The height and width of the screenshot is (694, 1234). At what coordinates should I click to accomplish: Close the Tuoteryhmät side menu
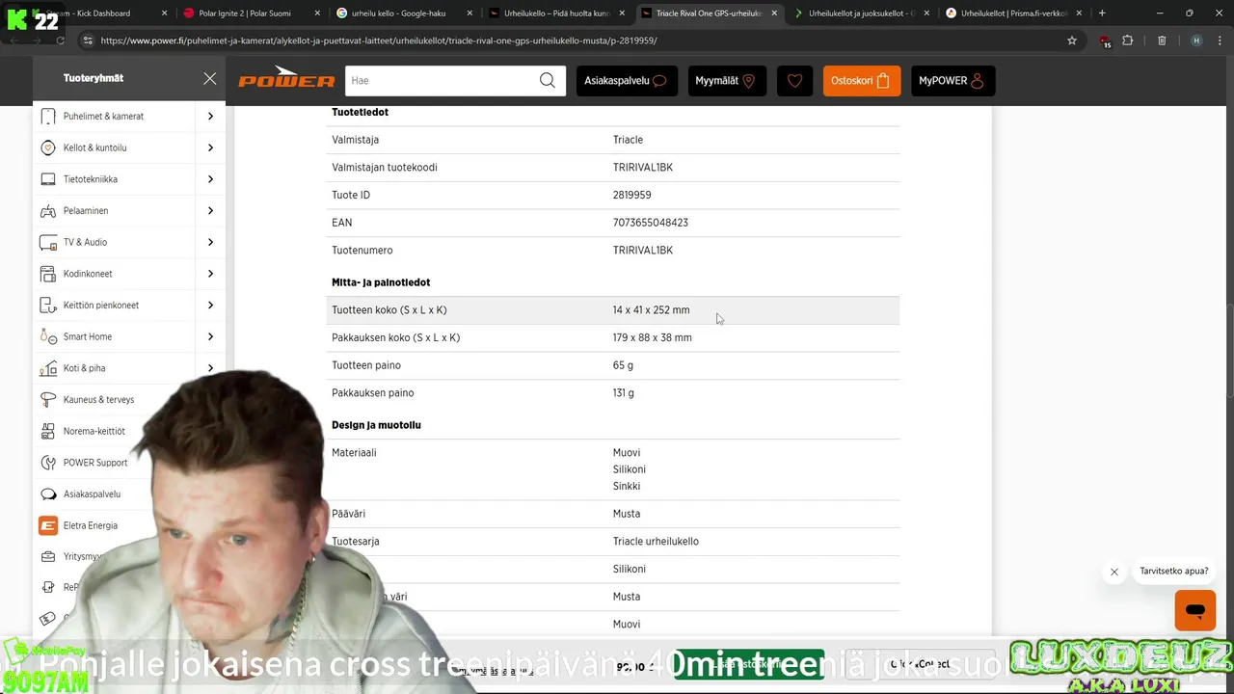pyautogui.click(x=209, y=78)
